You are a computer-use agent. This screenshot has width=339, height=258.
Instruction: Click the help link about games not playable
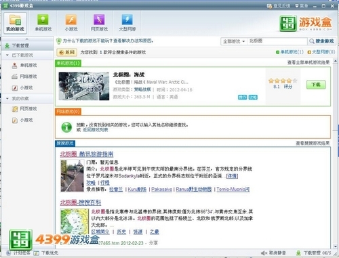(x=108, y=41)
